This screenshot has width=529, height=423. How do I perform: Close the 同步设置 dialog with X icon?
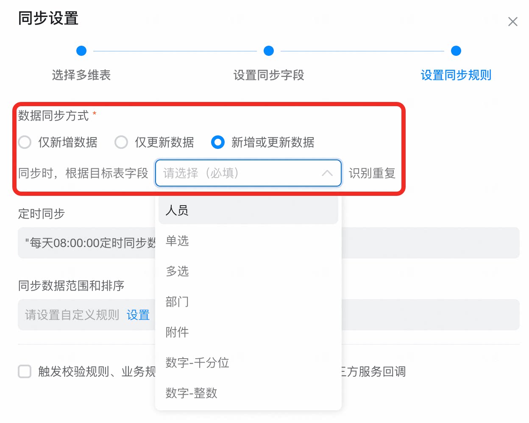tap(512, 22)
